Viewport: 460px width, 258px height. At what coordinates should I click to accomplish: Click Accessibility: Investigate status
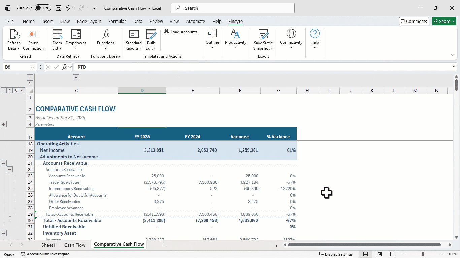45,254
